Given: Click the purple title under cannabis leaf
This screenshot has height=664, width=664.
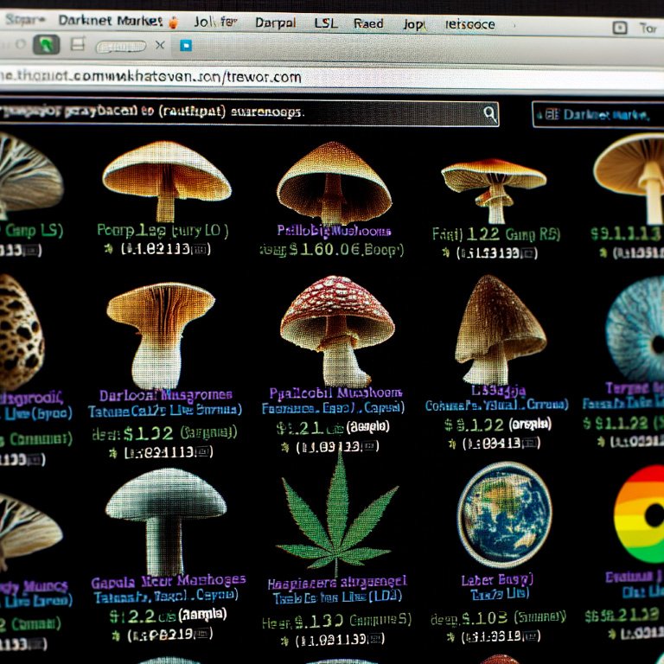Looking at the screenshot, I should point(336,583).
